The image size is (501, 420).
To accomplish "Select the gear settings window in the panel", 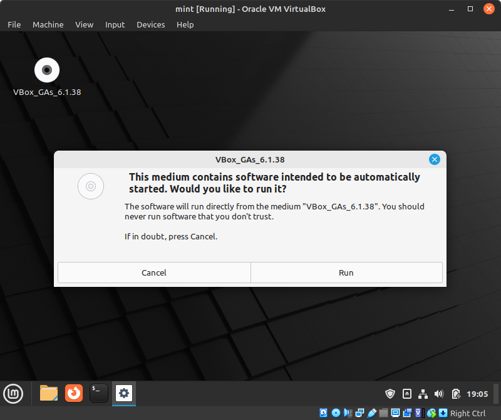I will 124,393.
